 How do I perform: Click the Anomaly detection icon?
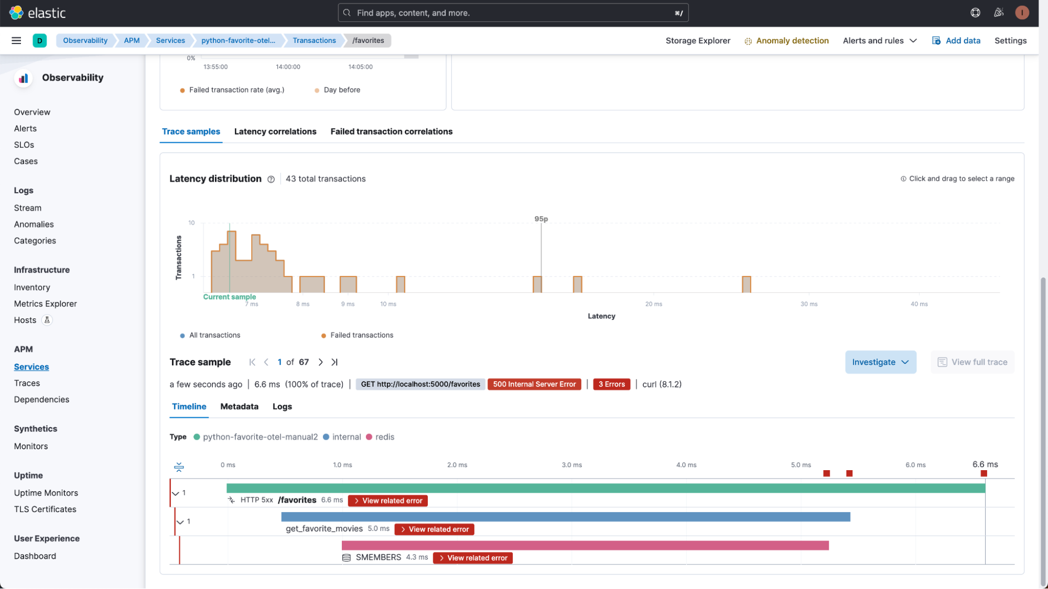click(x=749, y=40)
